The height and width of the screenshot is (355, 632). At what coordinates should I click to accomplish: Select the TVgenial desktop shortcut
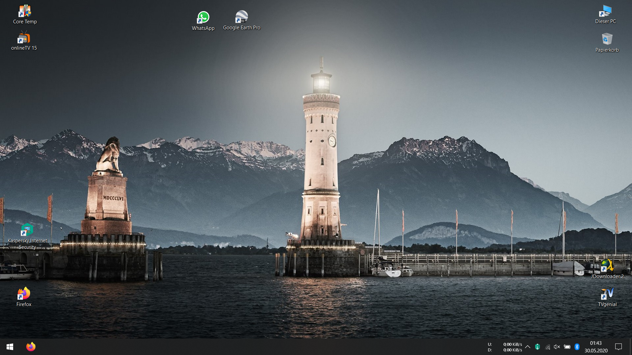pyautogui.click(x=607, y=294)
